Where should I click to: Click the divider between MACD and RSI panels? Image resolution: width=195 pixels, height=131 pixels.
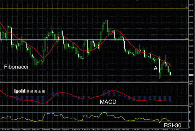point(94,105)
